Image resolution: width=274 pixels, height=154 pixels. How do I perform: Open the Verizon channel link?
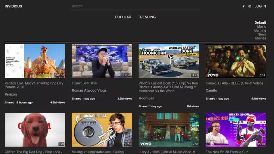coord(11,94)
